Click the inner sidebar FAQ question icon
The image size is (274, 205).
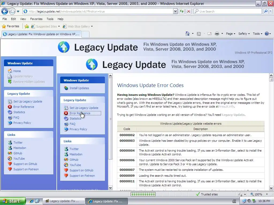66,124
